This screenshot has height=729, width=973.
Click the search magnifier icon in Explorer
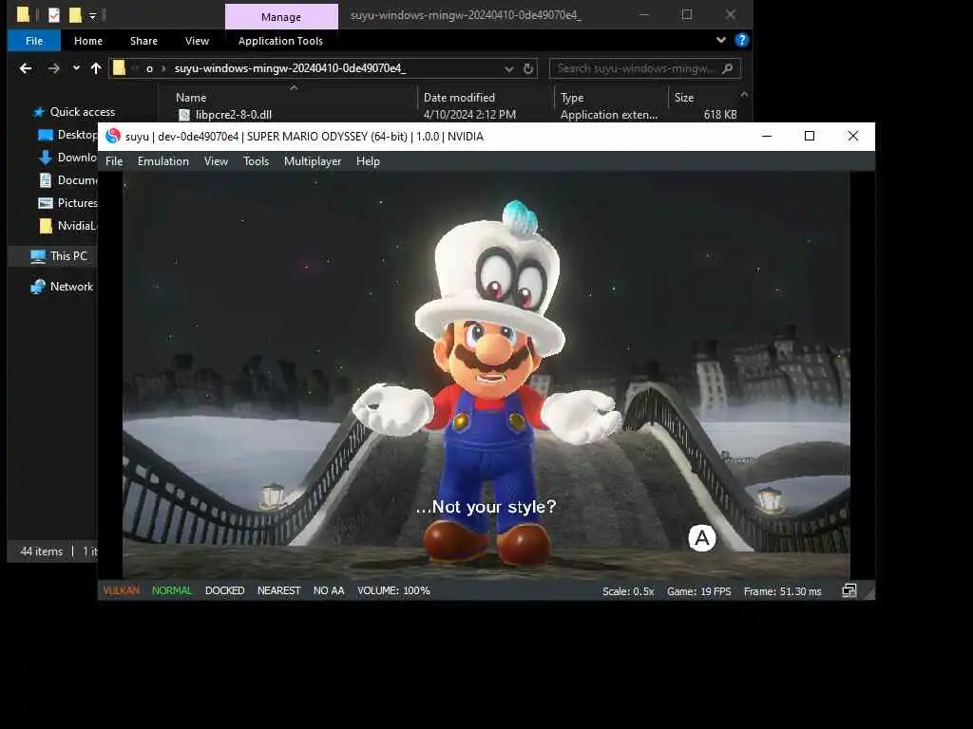[728, 68]
